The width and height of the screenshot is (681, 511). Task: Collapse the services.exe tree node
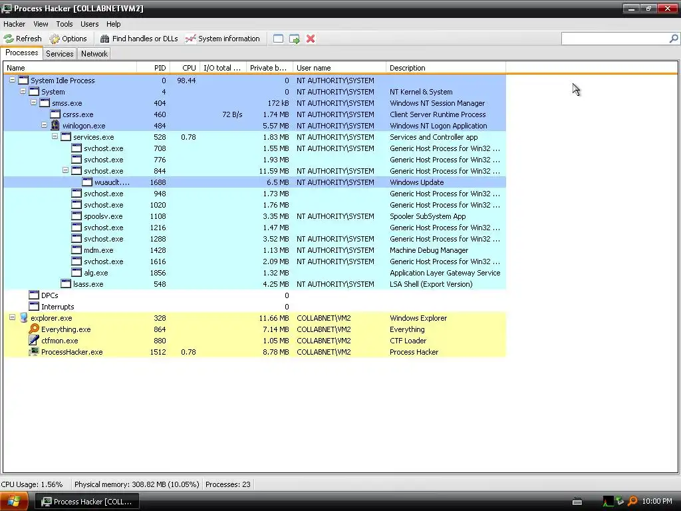click(55, 136)
